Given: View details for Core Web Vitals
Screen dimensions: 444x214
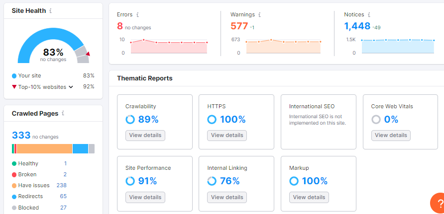Looking at the screenshot, I should 391,135.
